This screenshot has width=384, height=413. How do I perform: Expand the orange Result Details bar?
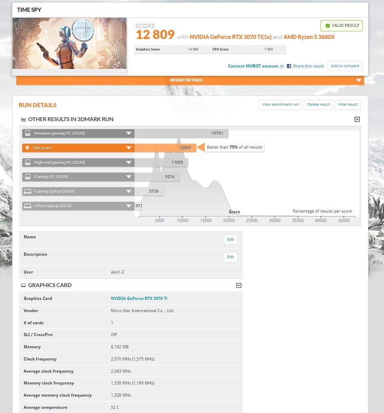190,80
